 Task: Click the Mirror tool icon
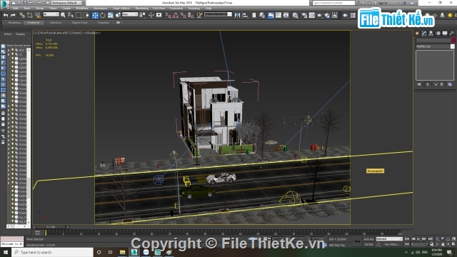(238, 15)
